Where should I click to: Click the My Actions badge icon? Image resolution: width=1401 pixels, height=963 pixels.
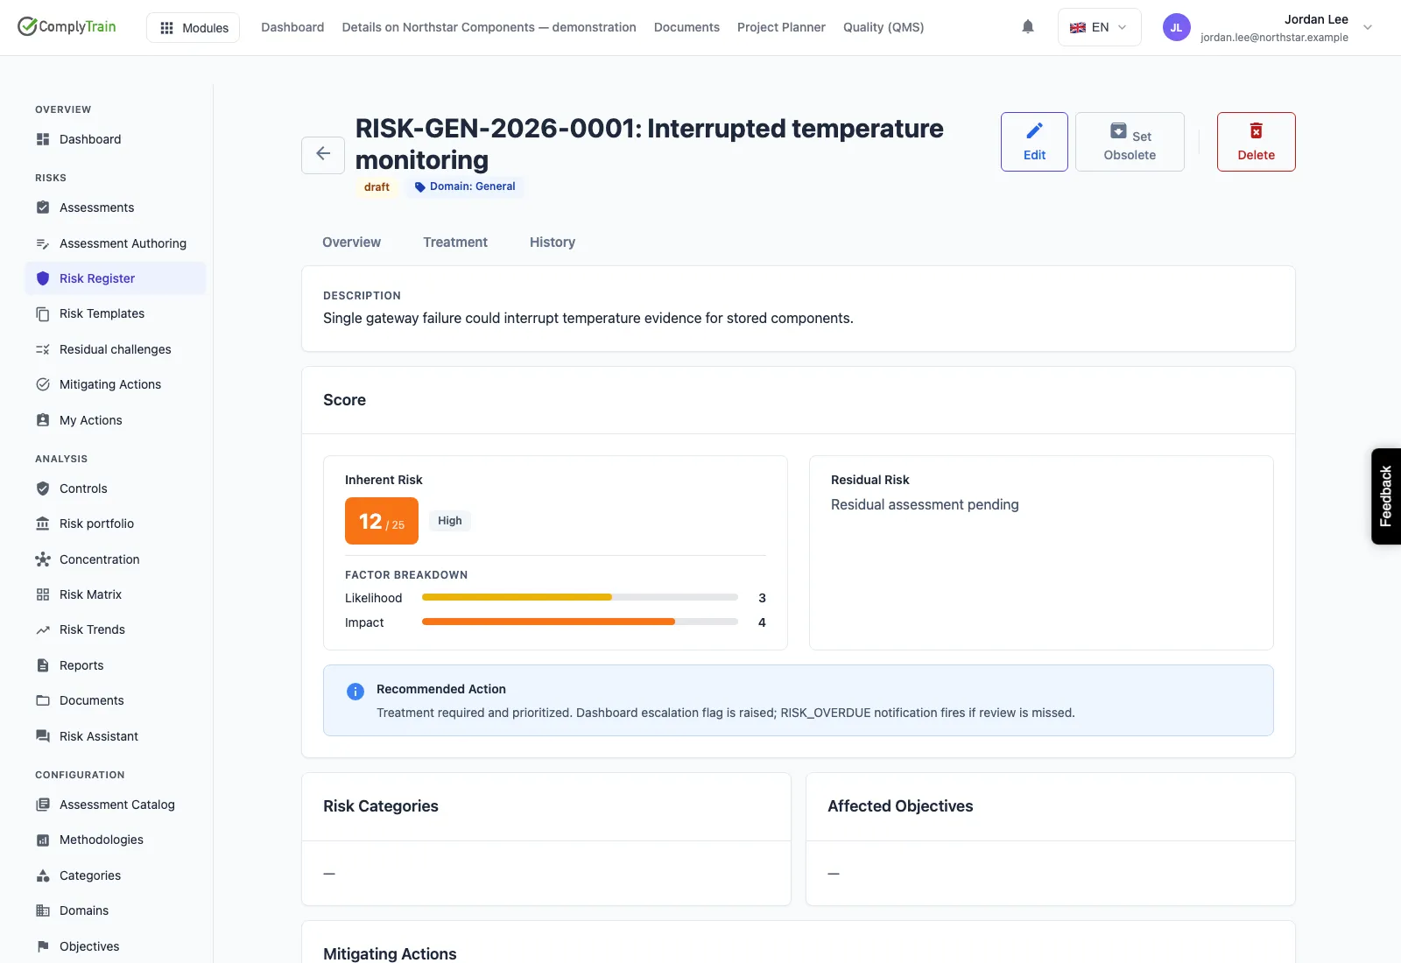[43, 420]
